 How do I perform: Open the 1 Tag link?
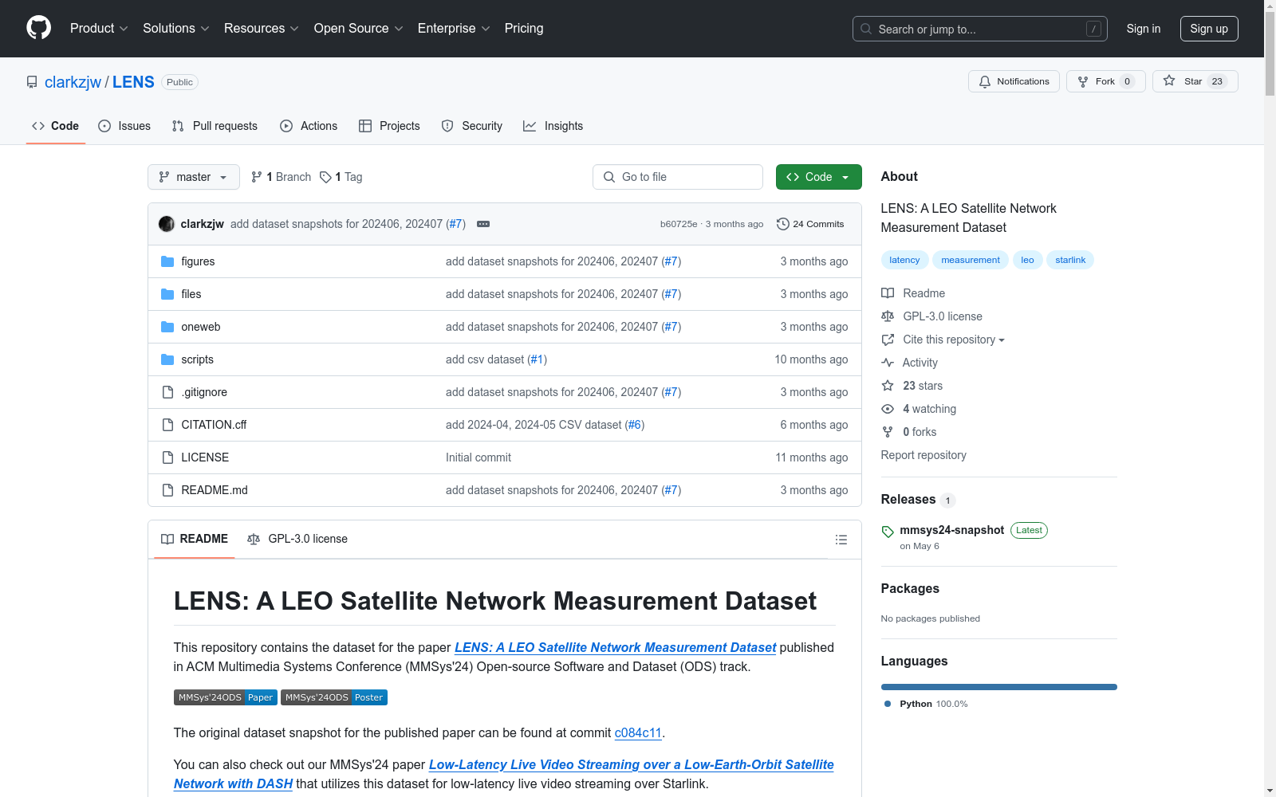341,177
